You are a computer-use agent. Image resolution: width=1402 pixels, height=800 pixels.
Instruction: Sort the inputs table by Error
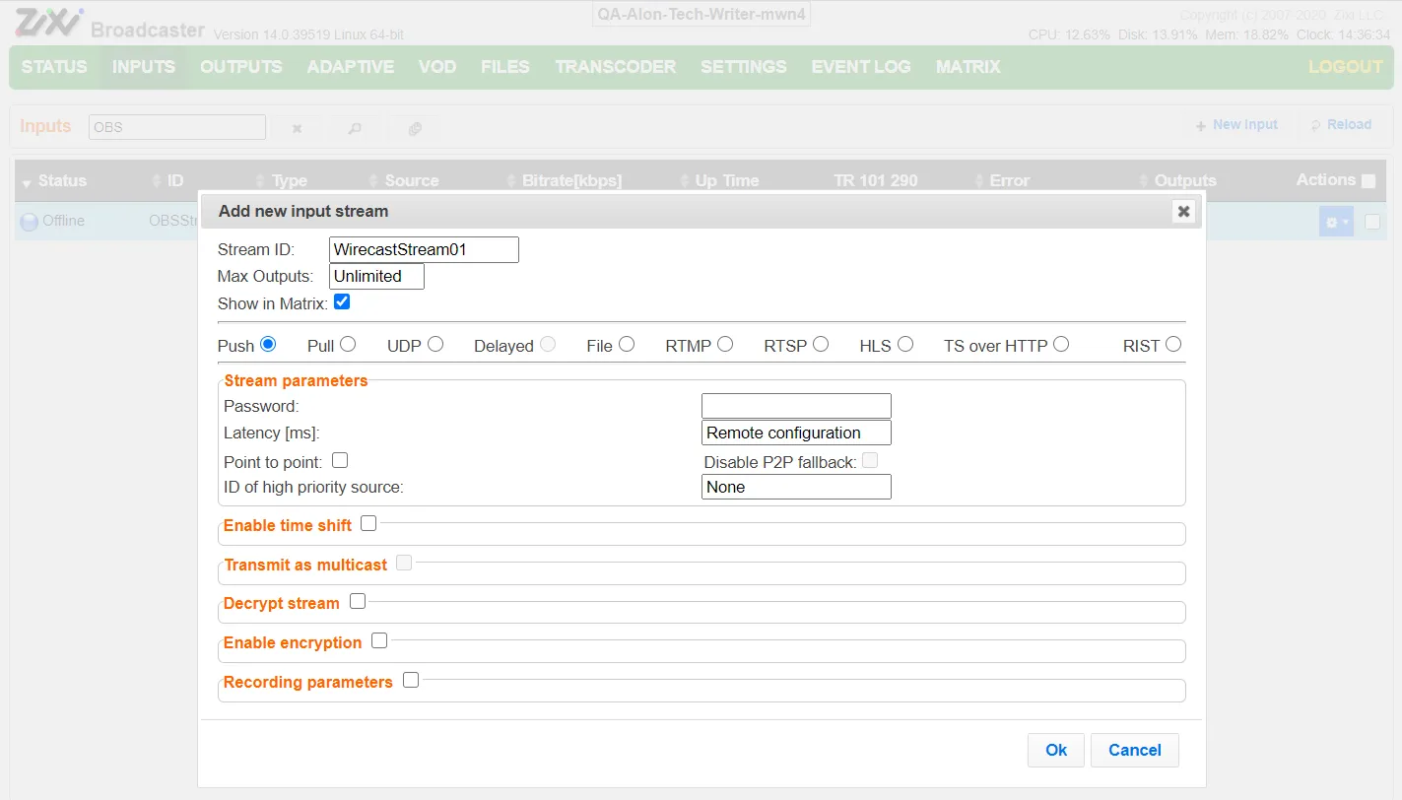(1003, 181)
